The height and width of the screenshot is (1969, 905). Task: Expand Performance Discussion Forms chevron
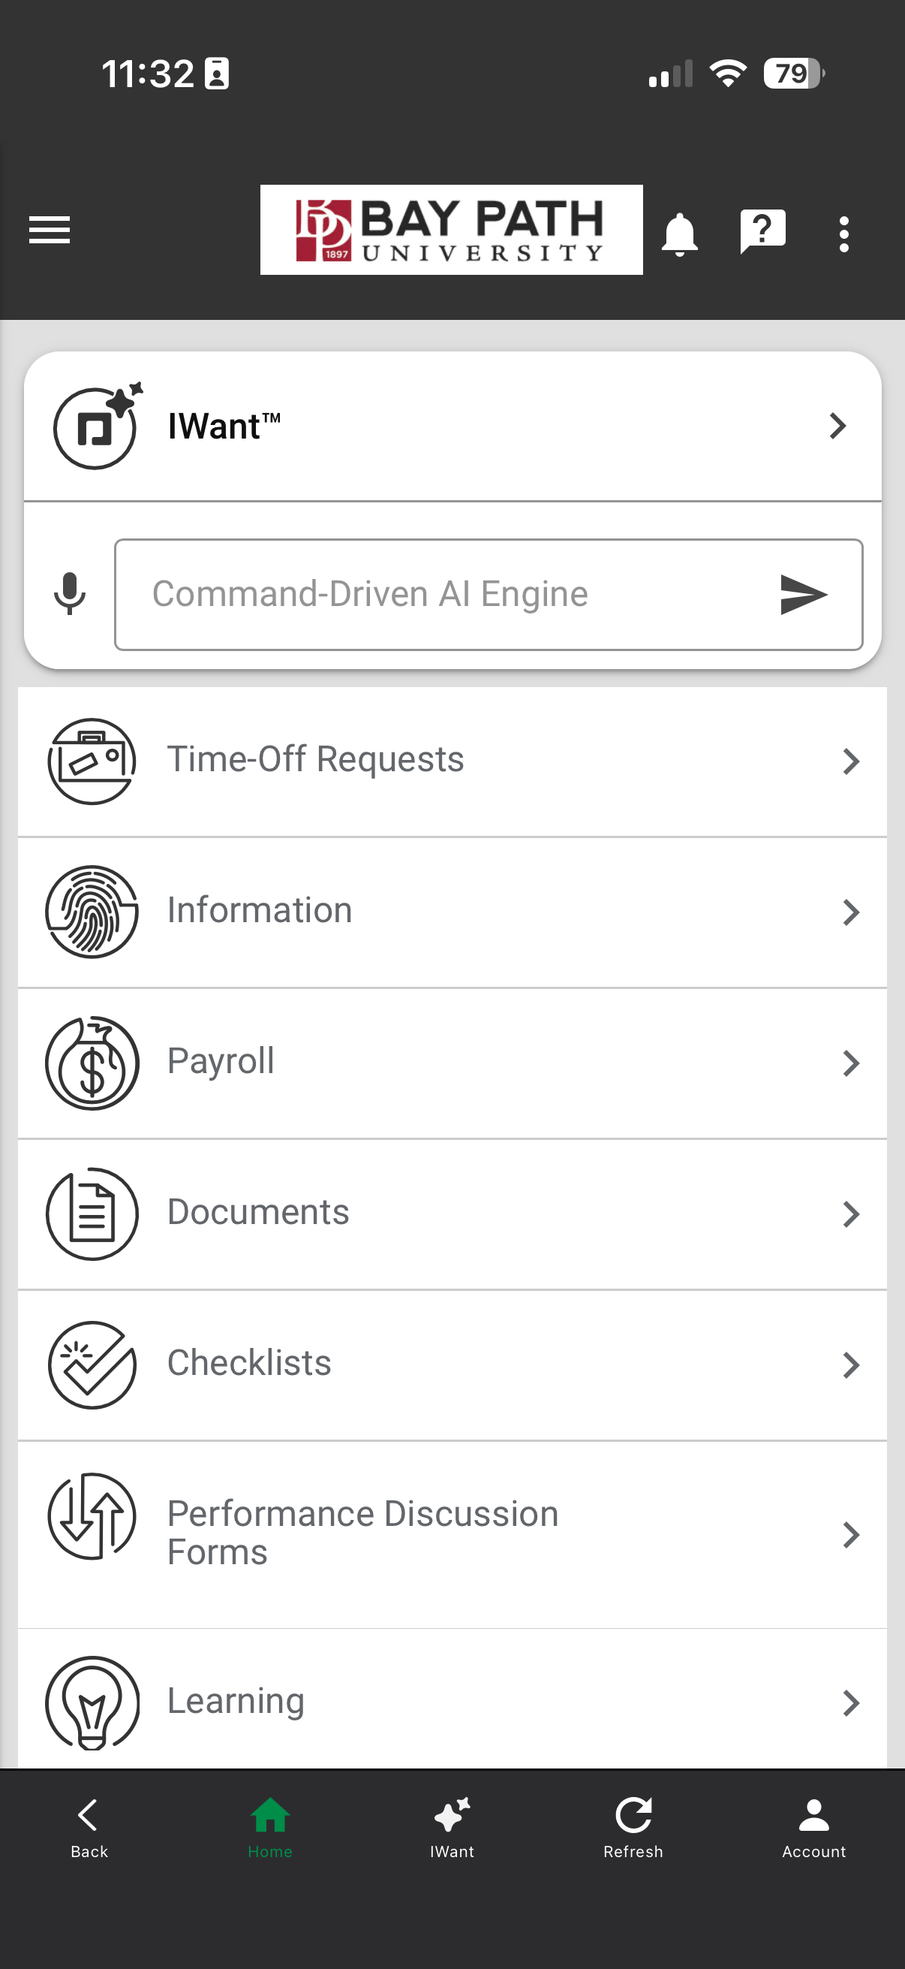point(851,1534)
